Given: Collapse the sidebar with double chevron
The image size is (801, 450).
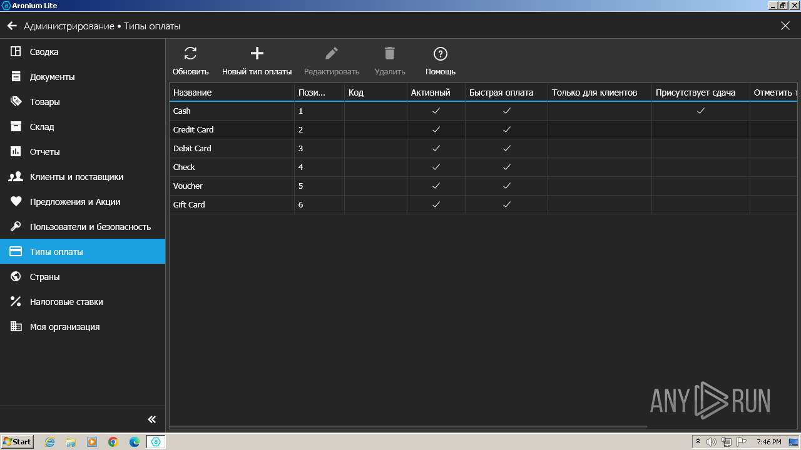Looking at the screenshot, I should pos(151,419).
